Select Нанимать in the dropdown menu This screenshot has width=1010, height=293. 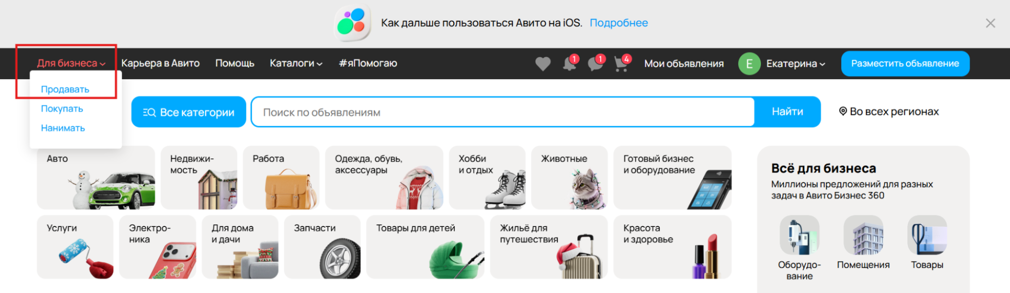(x=63, y=128)
